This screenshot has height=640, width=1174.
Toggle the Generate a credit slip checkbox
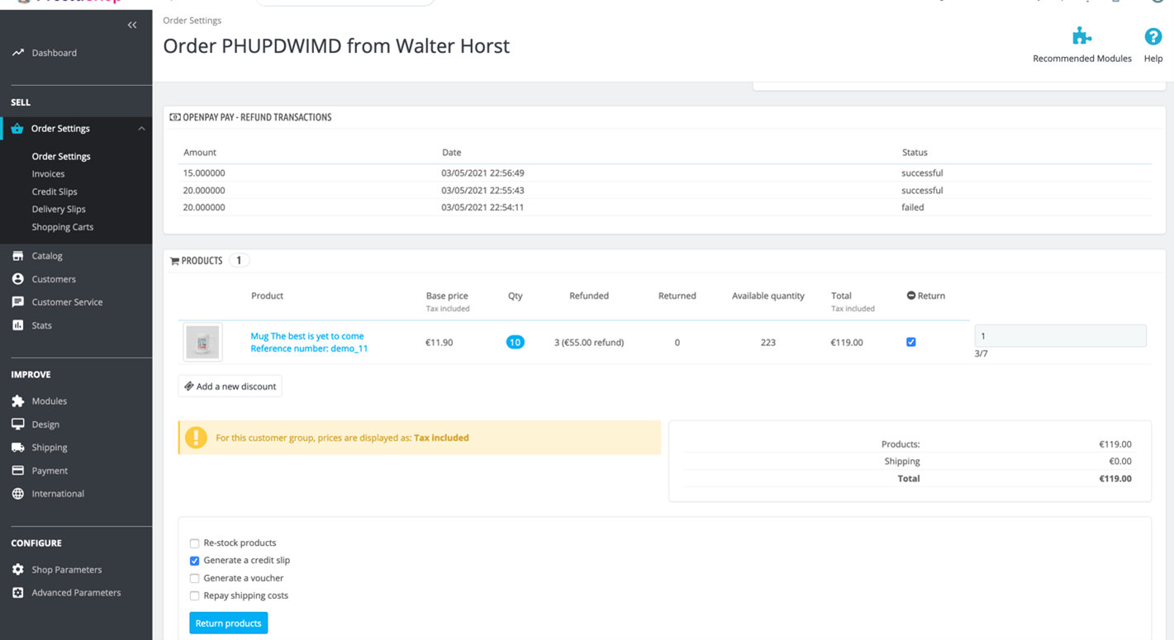pos(195,561)
